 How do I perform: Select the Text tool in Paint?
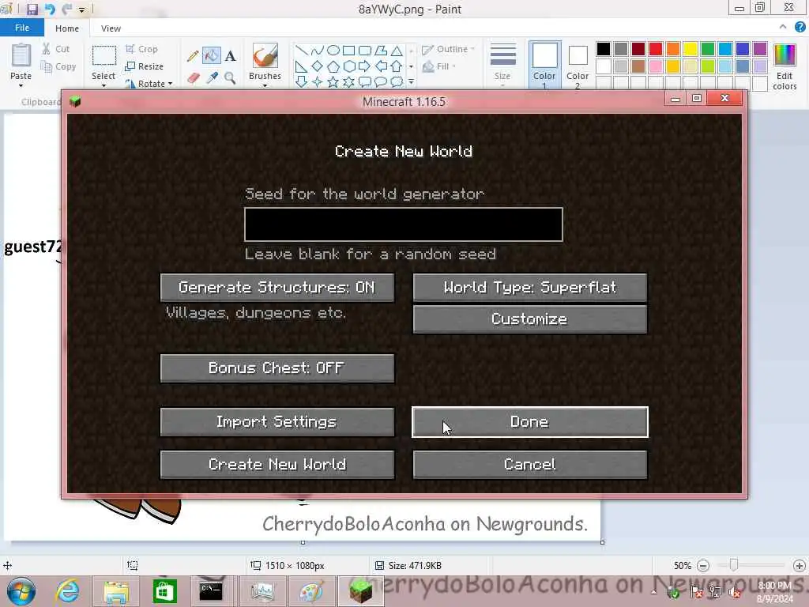230,56
